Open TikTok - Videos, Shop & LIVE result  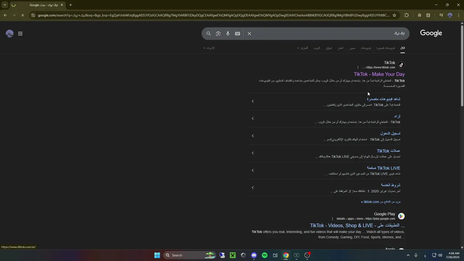point(357,225)
